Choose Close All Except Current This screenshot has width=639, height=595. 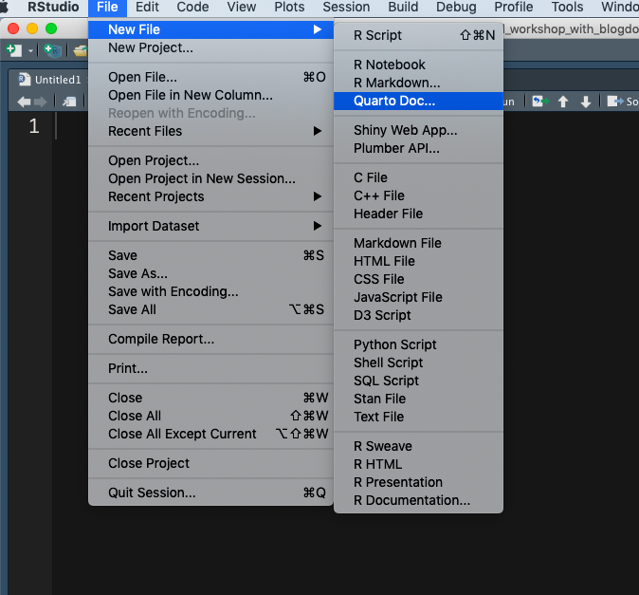point(211,434)
